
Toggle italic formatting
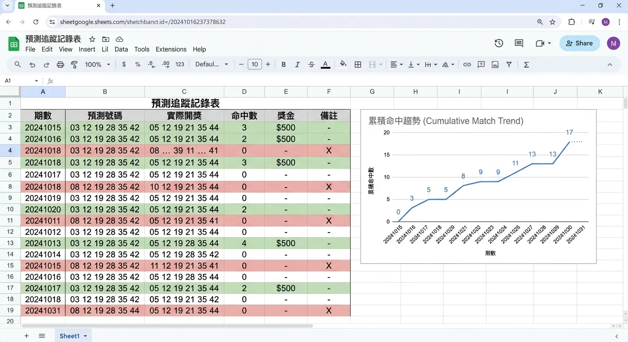pos(297,65)
